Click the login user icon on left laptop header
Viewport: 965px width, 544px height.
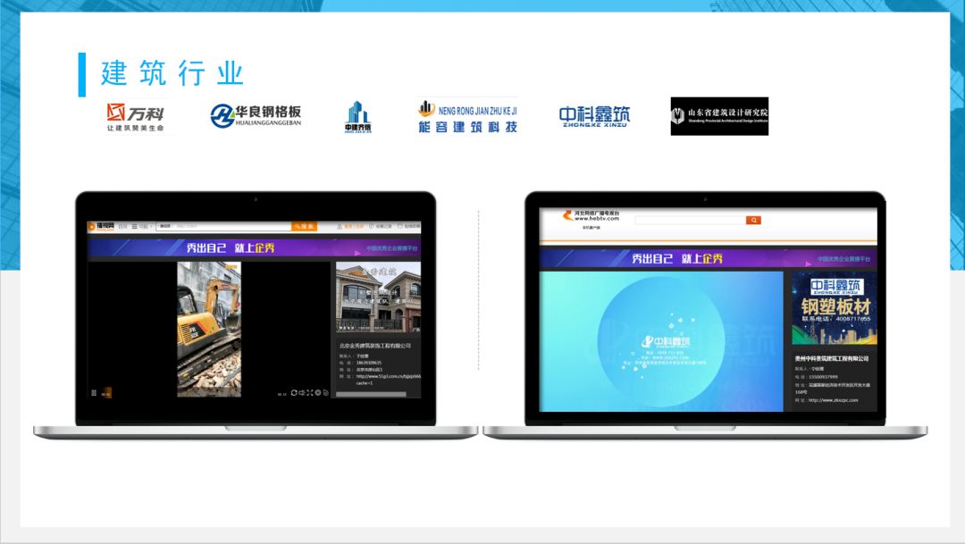tap(340, 227)
